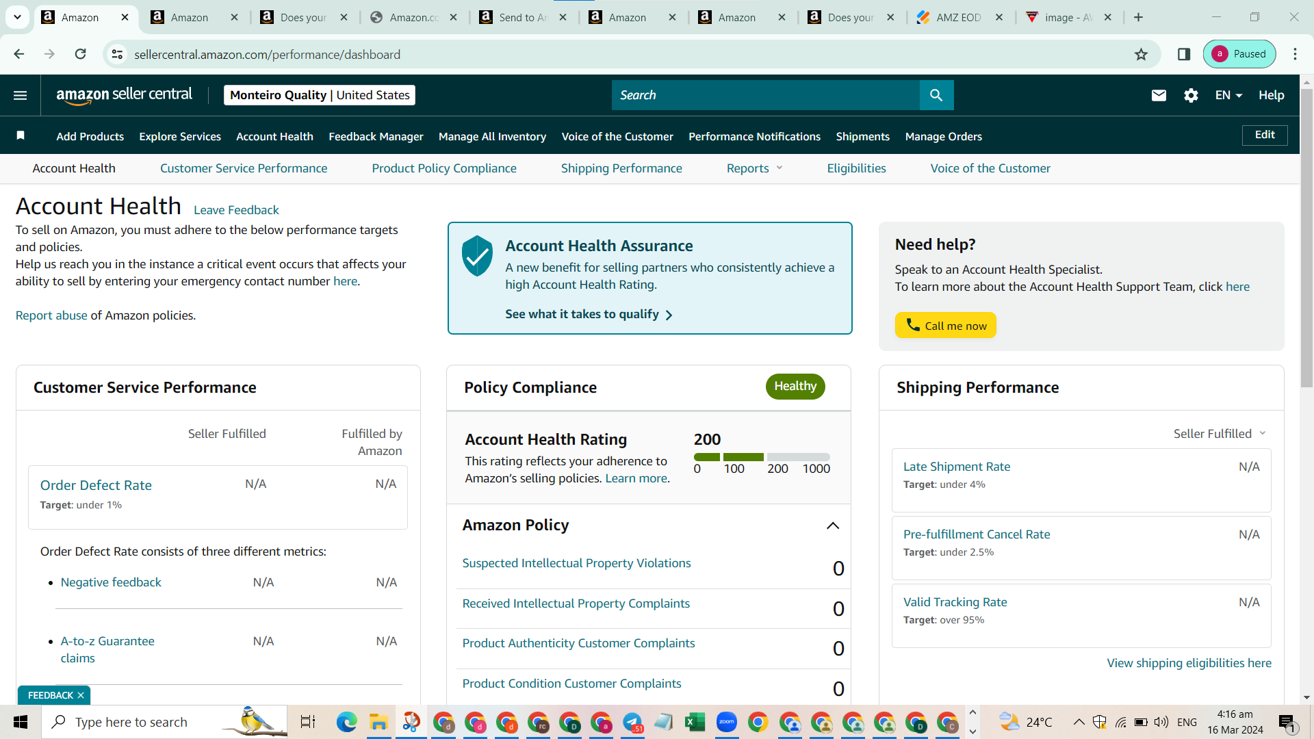Reload the page
1314x739 pixels.
coord(81,54)
